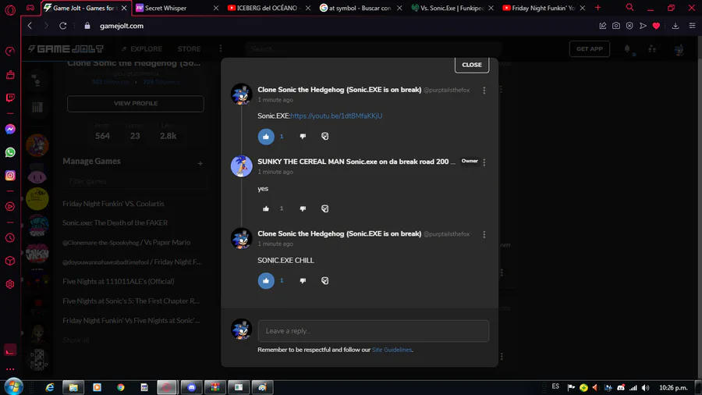Open the GX Cleaner sidebar icon
Image resolution: width=702 pixels, height=395 pixels.
pyautogui.click(x=10, y=75)
